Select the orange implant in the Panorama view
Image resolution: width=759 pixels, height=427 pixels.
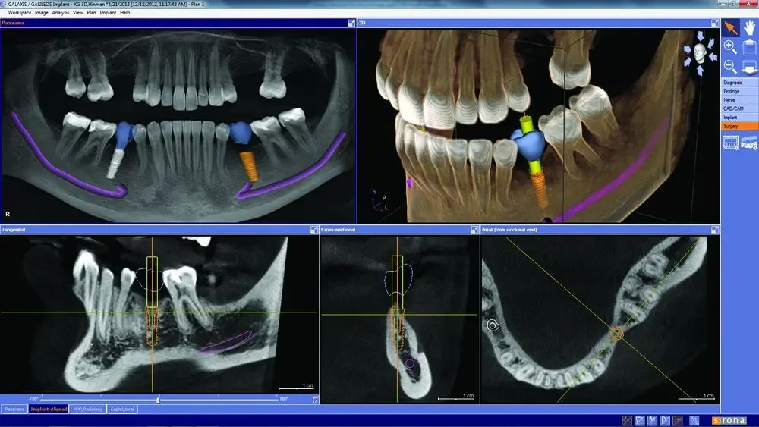pos(249,166)
